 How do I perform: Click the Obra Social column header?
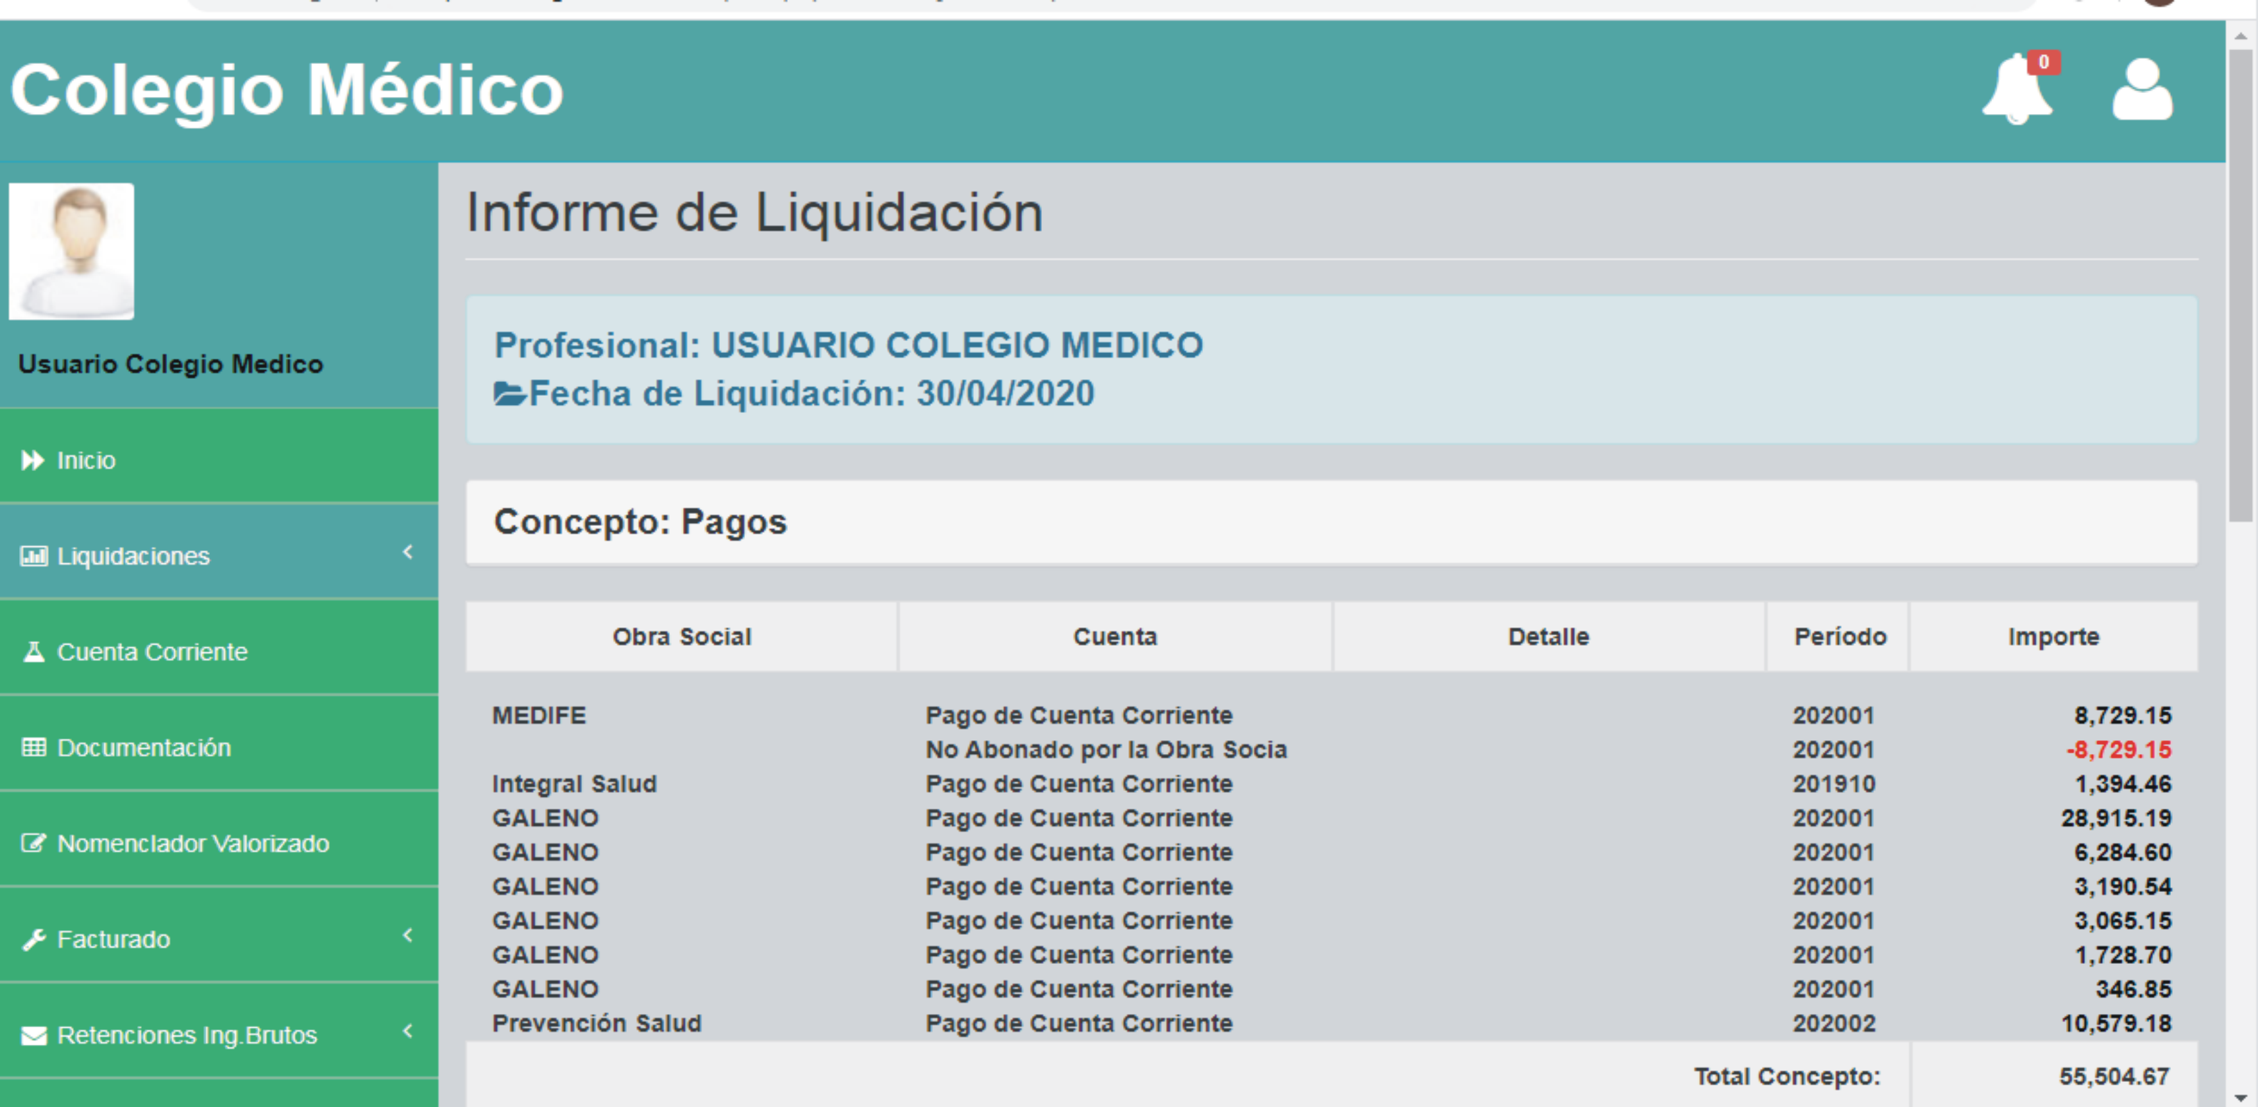(x=682, y=637)
